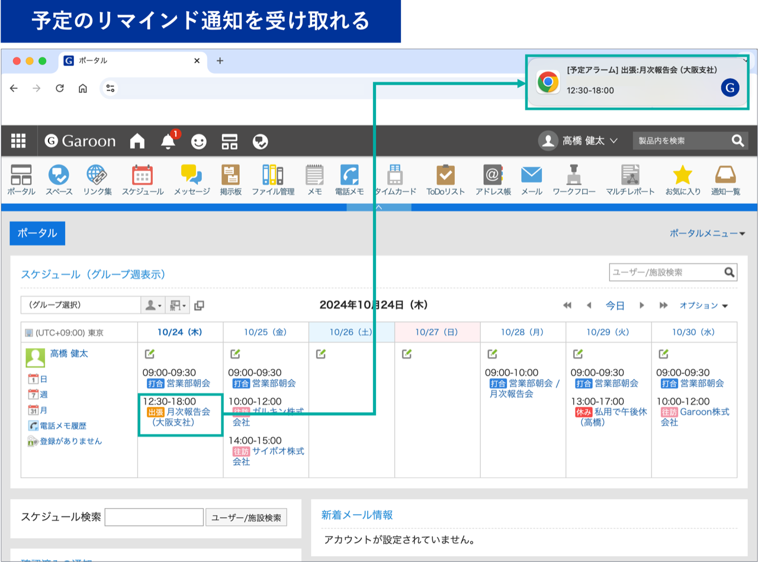Open browser home page button
The height and width of the screenshot is (562, 758).
coord(83,89)
